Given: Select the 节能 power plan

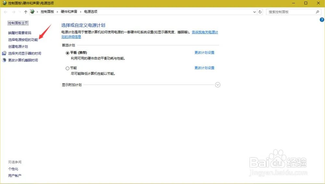Looking at the screenshot, I should (x=67, y=68).
